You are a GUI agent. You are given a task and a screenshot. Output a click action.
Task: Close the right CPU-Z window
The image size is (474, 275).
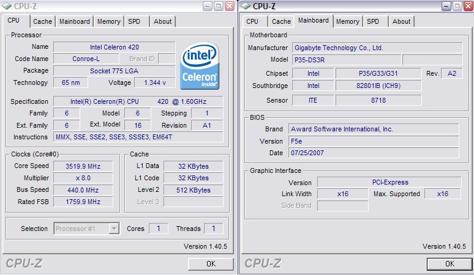(x=468, y=6)
